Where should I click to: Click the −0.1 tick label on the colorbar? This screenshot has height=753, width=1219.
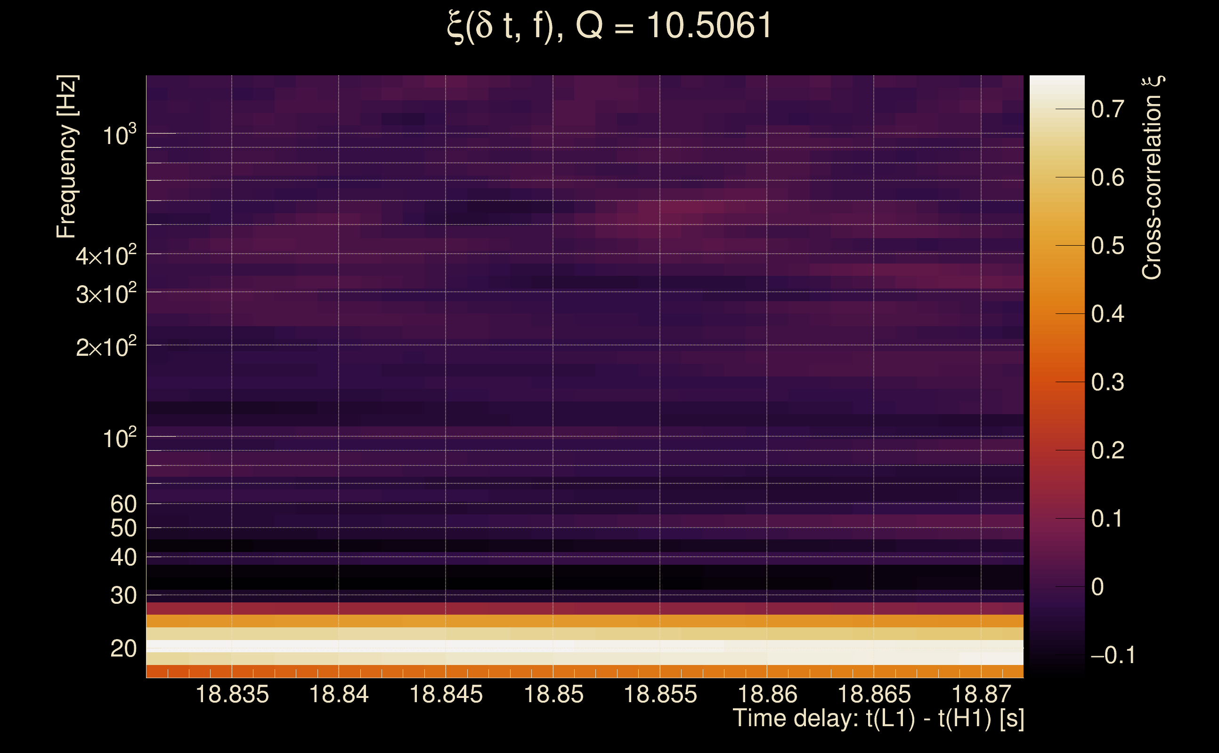(1113, 656)
